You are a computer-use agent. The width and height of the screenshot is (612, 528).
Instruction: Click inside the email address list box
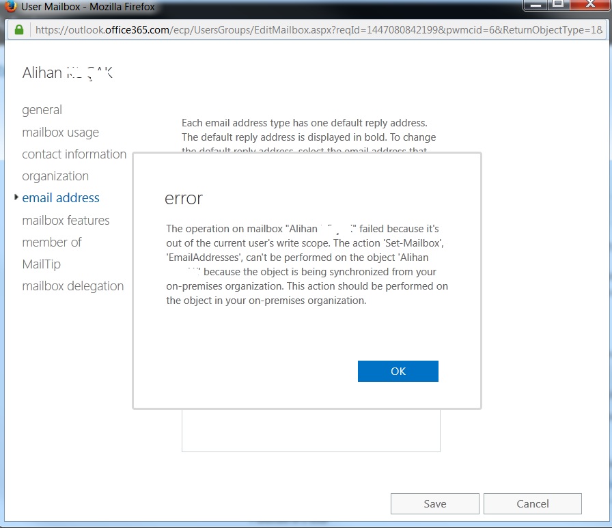[311, 430]
